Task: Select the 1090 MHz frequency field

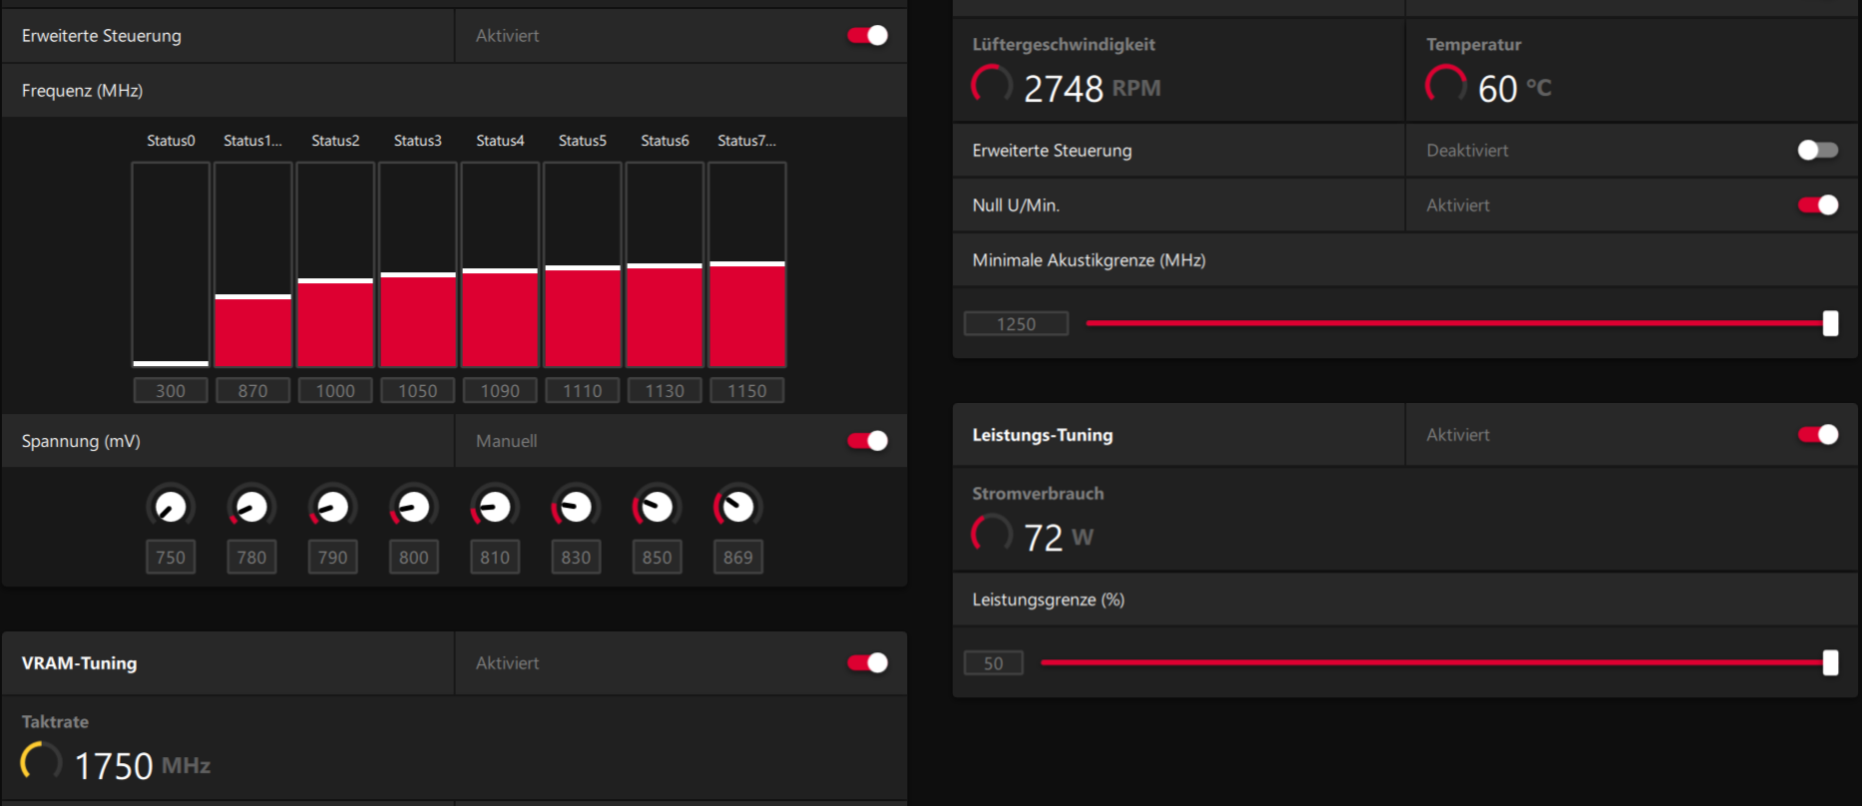Action: click(x=500, y=391)
